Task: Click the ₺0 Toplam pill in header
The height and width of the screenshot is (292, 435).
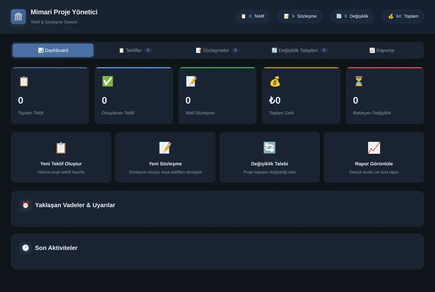Action: [403, 16]
